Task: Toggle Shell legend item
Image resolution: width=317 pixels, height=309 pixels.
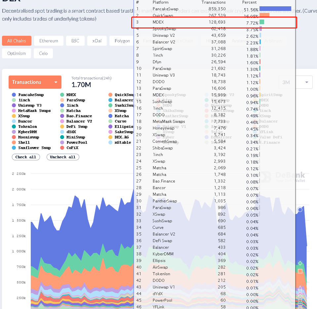Action: click(x=21, y=142)
